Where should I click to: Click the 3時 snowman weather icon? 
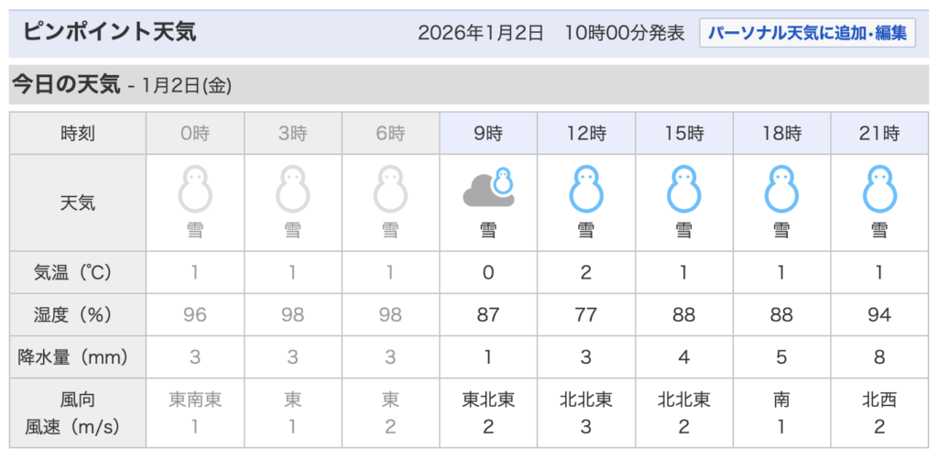pos(292,189)
